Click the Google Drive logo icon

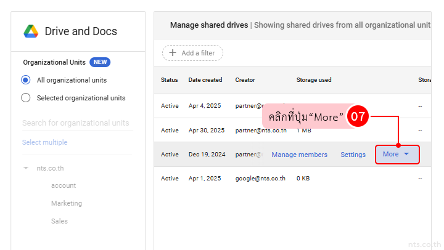tap(31, 31)
